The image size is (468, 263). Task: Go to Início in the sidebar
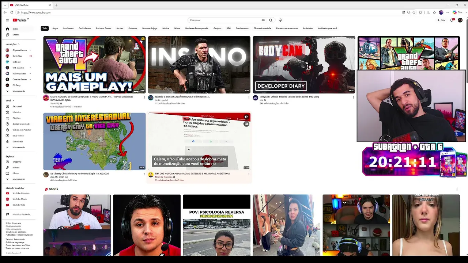point(15,29)
